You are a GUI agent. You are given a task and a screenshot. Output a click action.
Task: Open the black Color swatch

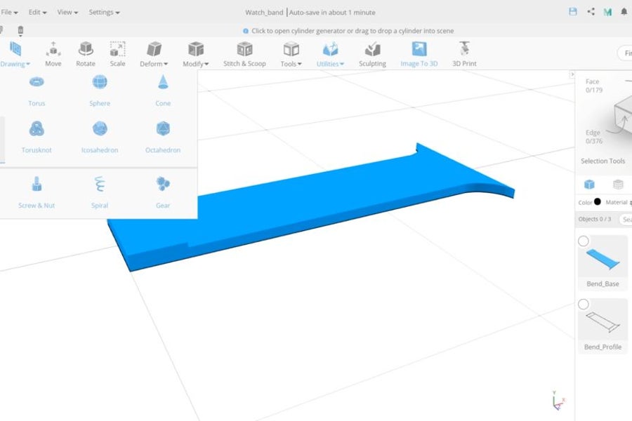point(598,202)
